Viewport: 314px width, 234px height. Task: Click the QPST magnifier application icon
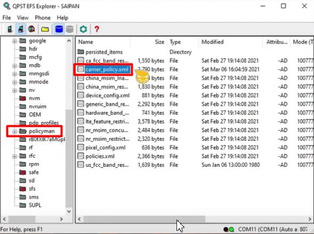tap(7, 6)
